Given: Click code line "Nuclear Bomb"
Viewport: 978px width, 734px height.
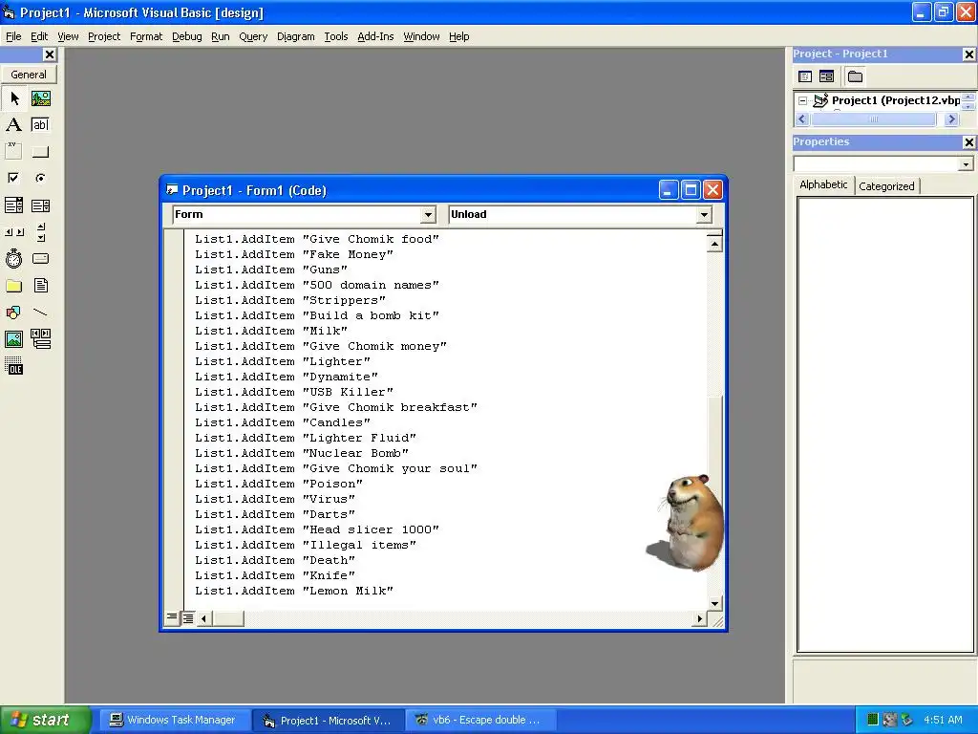Looking at the screenshot, I should click(x=301, y=453).
